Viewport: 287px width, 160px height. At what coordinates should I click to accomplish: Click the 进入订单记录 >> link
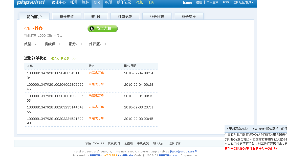(x=63, y=58)
